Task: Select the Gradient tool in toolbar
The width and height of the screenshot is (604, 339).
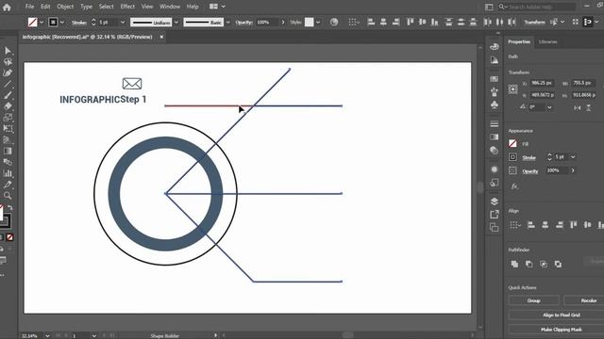Action: coord(8,151)
